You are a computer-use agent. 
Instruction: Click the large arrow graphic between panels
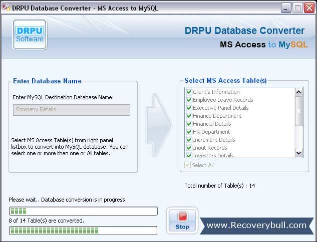tap(159, 125)
